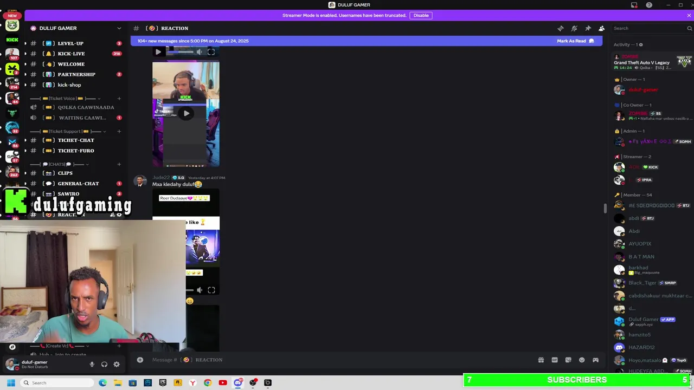694x390 pixels.
Task: Play the top video attachment
Action: pos(158,52)
